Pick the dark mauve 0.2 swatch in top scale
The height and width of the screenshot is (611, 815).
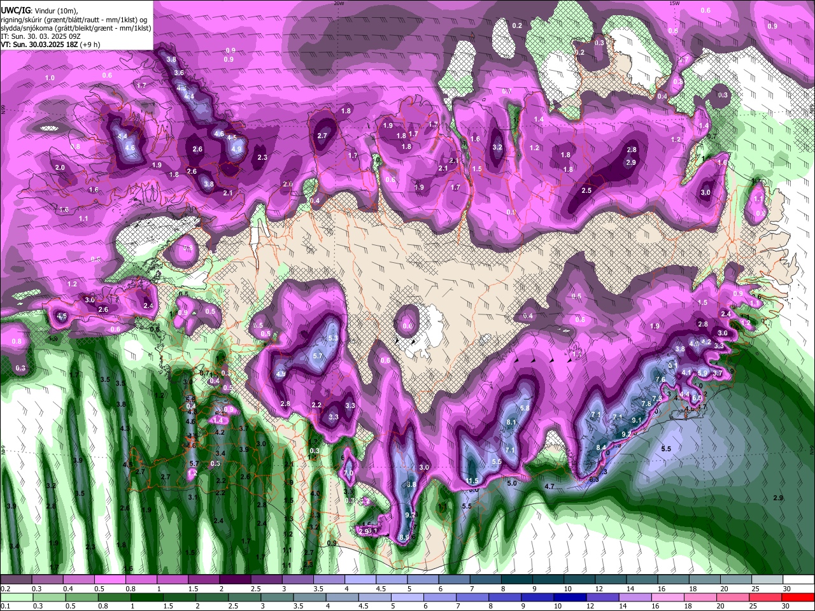click(16, 580)
